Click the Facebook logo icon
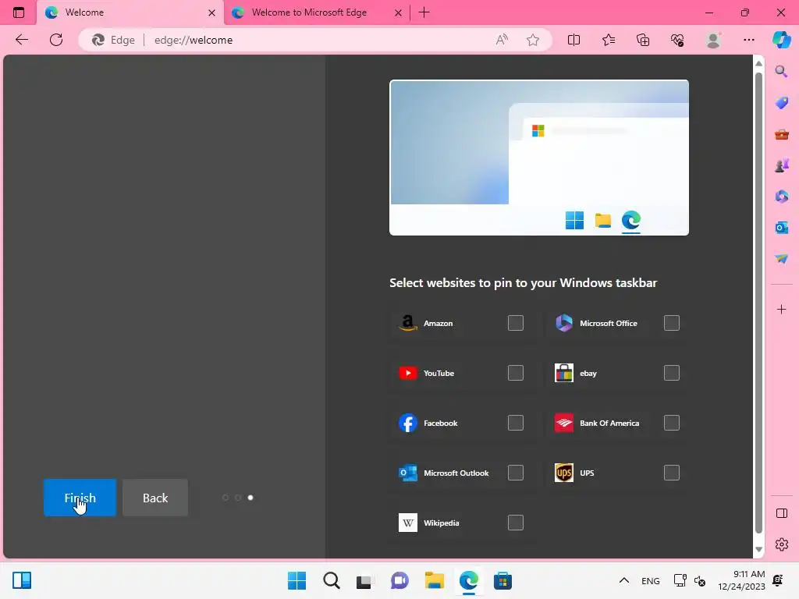The width and height of the screenshot is (799, 599). point(407,423)
